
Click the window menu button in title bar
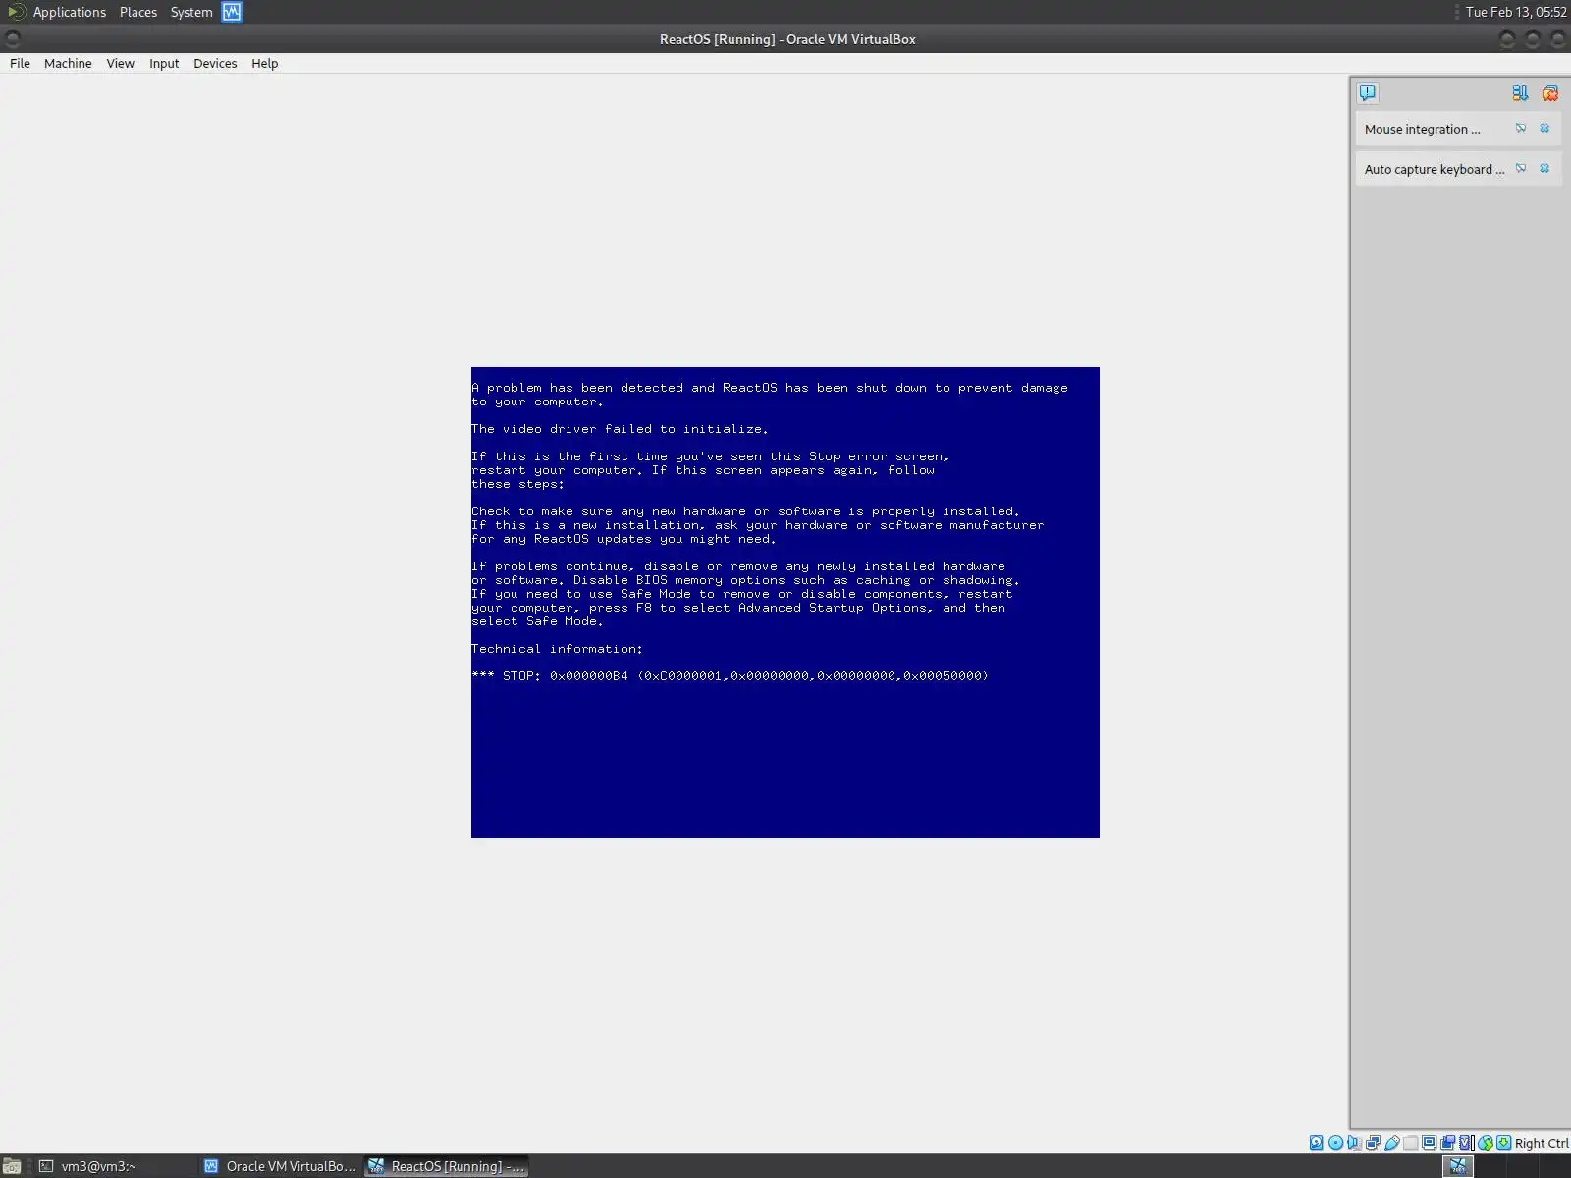click(x=13, y=39)
